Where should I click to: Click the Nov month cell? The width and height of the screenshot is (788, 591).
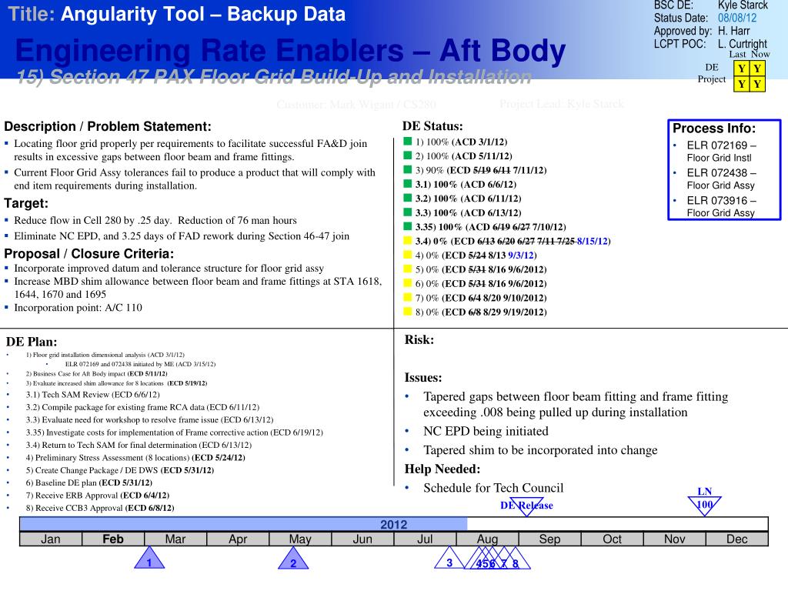[674, 539]
